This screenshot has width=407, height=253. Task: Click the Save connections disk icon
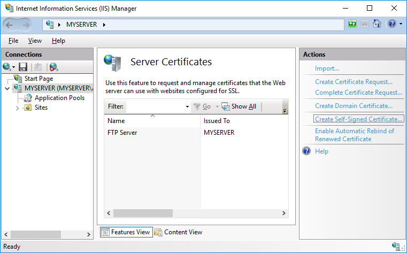coord(23,67)
